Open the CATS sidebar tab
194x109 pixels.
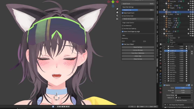click(157, 27)
